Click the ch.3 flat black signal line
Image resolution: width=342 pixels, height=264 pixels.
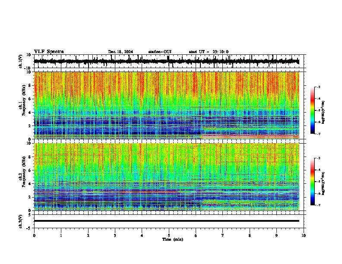(166, 221)
